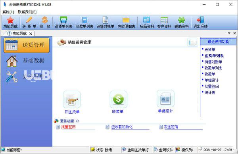This screenshot has width=238, height=154.
Task: Open 收款单列表 in recent functions
Action: 213,68
